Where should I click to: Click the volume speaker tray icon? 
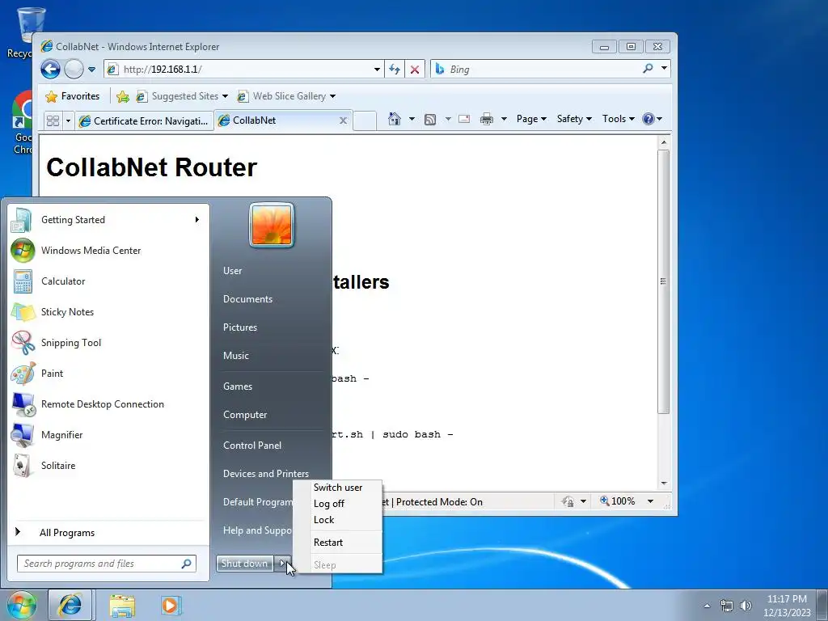[746, 606]
